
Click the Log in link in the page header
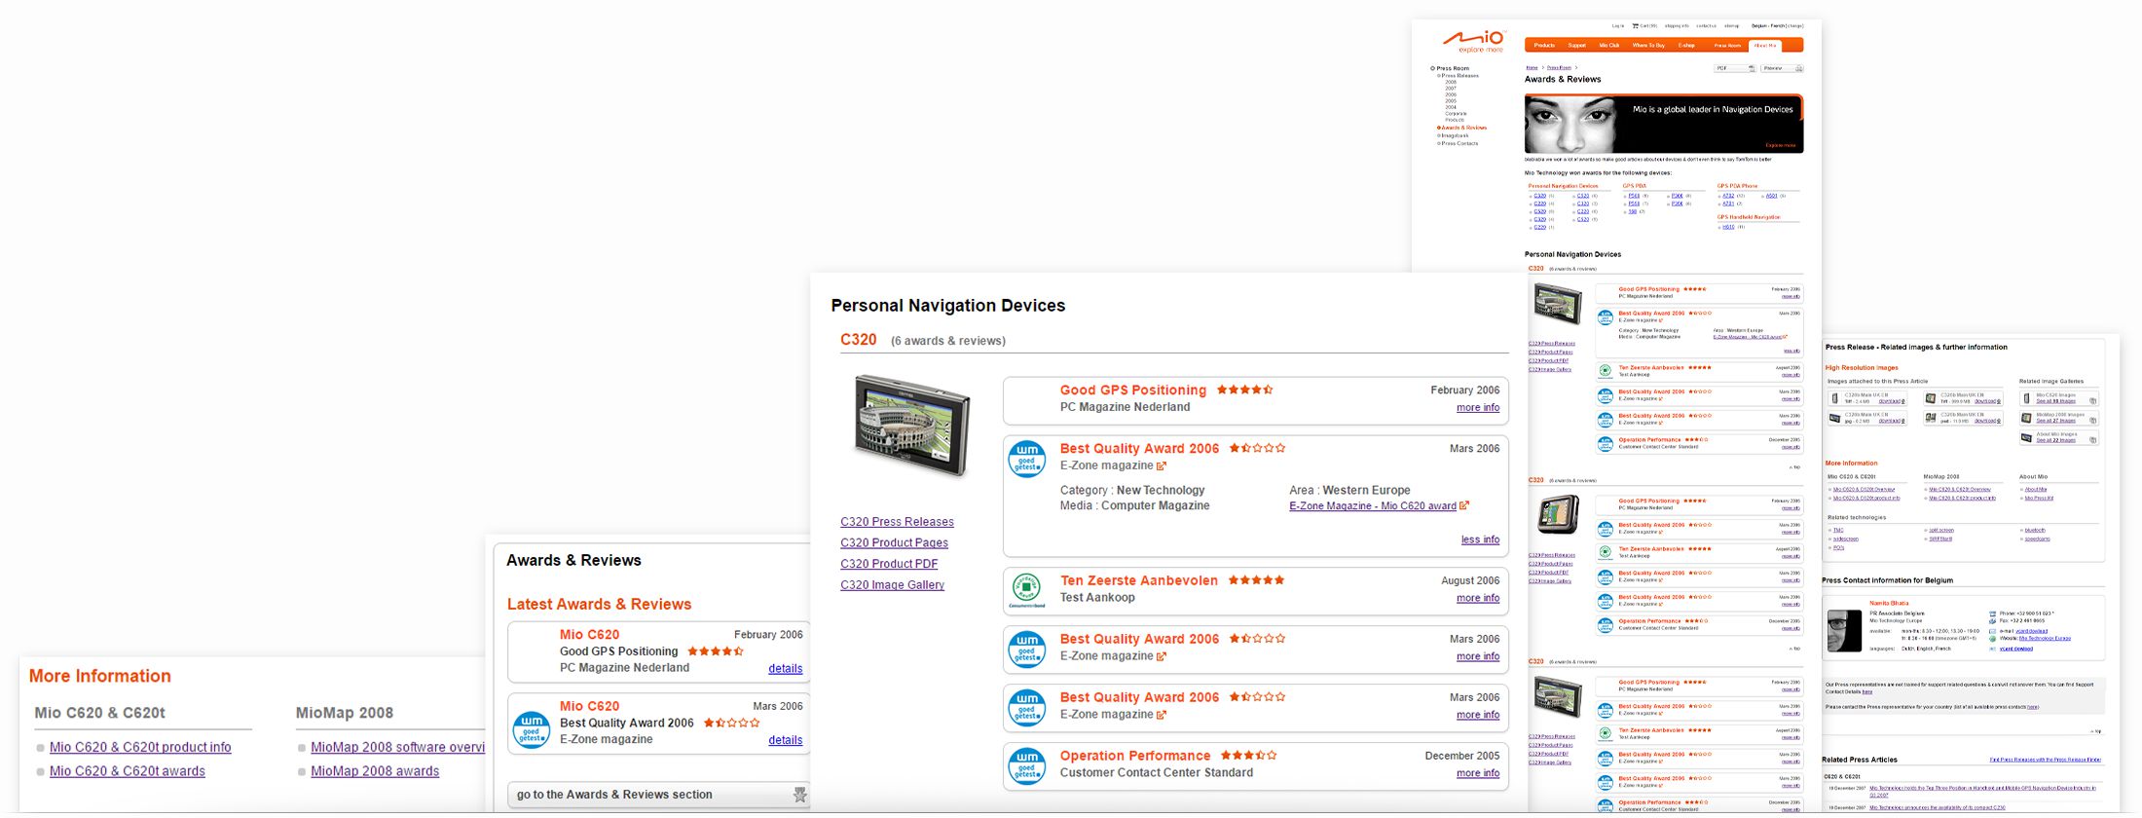point(1617,26)
